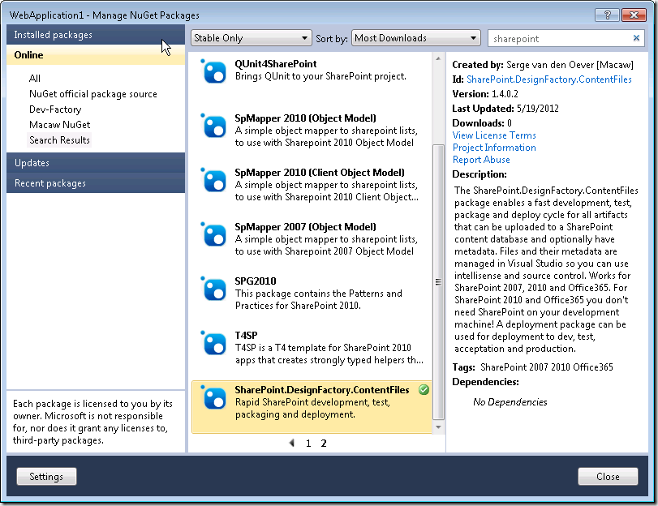
Task: Expand the Installed packages section
Action: 96,35
